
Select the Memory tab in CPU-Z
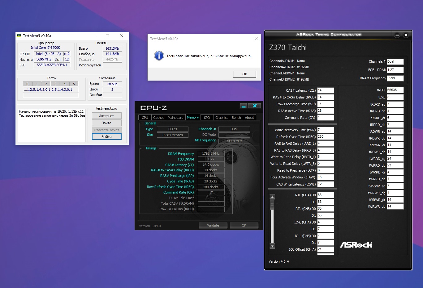(x=193, y=117)
